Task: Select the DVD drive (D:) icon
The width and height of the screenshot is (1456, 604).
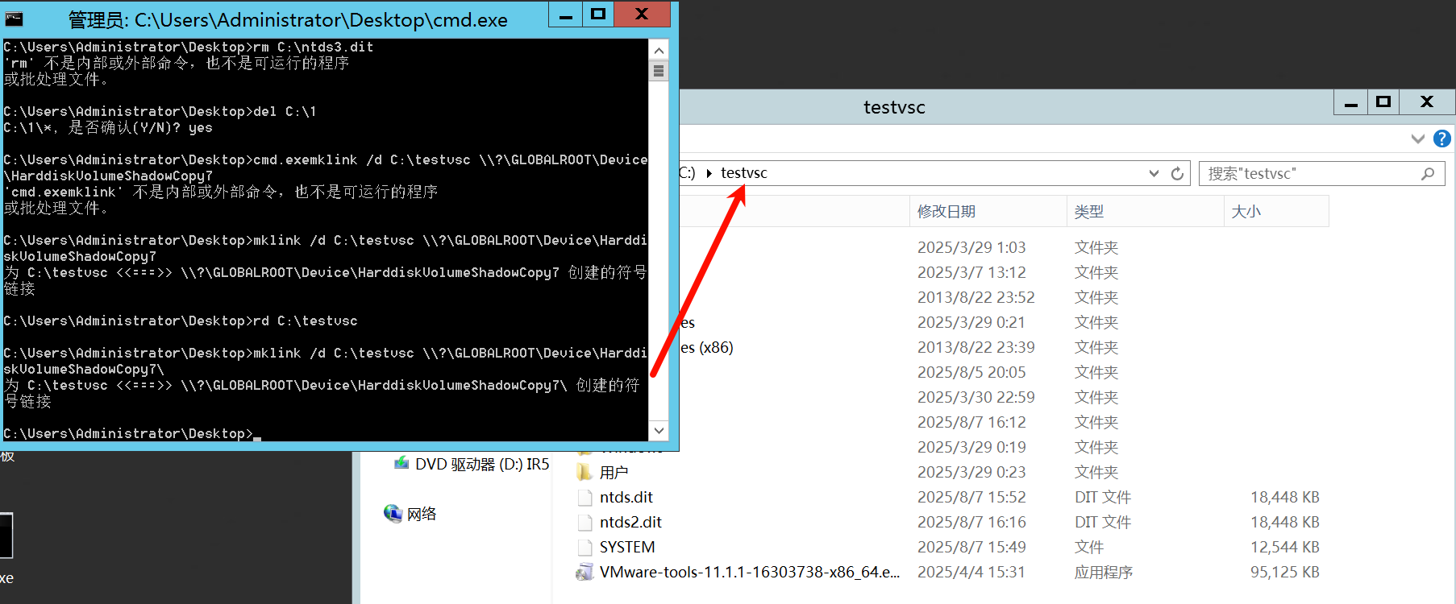Action: [x=401, y=464]
